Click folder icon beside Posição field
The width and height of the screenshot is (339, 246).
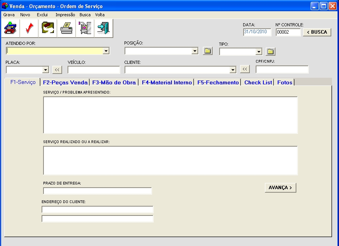[x=208, y=51]
